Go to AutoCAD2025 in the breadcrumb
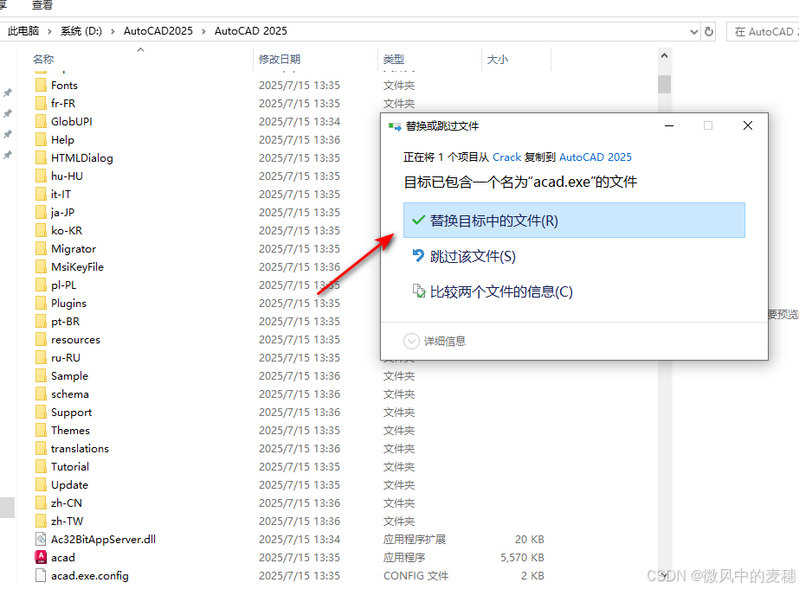799x589 pixels. tap(158, 31)
